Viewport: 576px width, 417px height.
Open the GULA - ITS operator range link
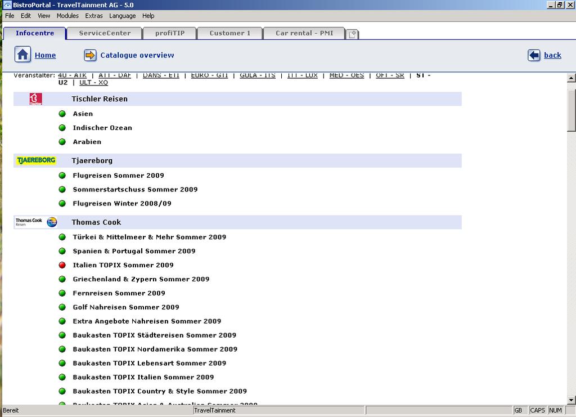tap(258, 75)
